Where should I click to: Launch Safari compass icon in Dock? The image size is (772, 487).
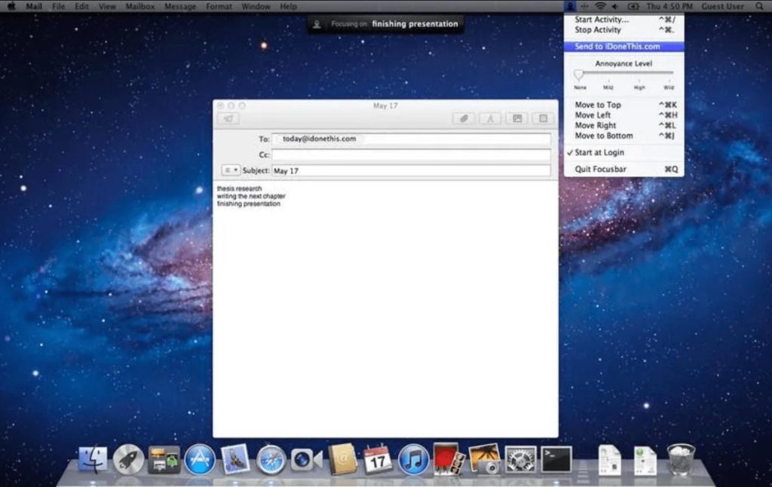[271, 459]
